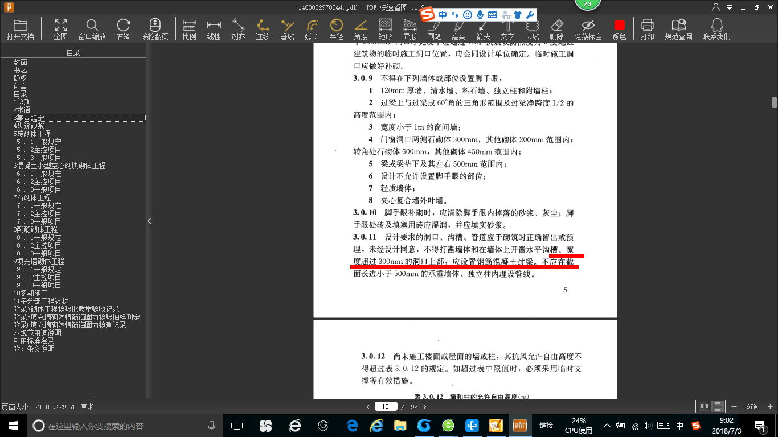Switch to continuous single-page layout

tap(718, 406)
